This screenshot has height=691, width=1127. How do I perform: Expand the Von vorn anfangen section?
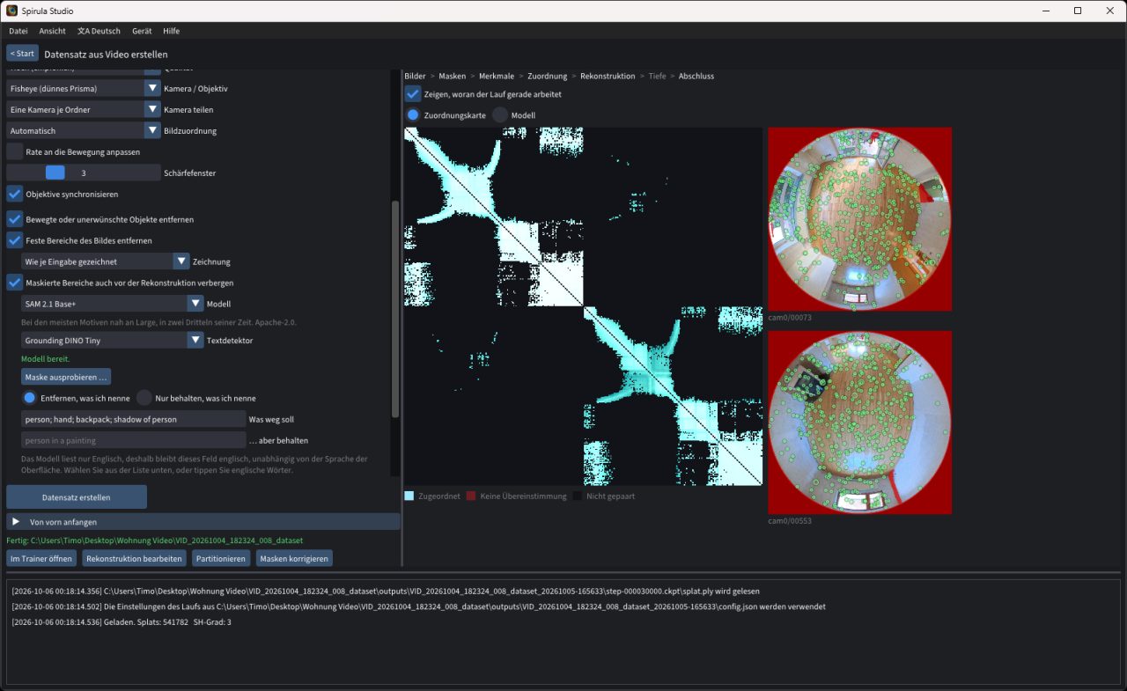pos(203,522)
